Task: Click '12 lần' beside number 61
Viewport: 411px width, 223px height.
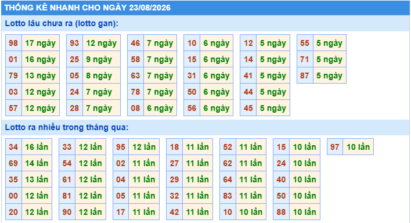Action: pos(91,179)
